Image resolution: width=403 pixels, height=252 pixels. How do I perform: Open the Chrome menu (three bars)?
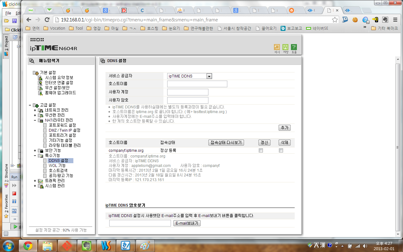click(395, 20)
